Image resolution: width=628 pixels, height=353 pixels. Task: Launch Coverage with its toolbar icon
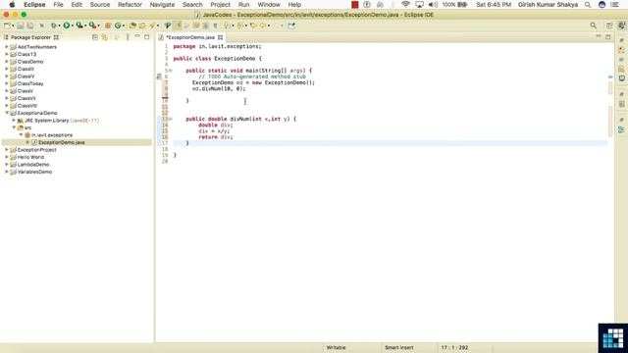(x=79, y=25)
